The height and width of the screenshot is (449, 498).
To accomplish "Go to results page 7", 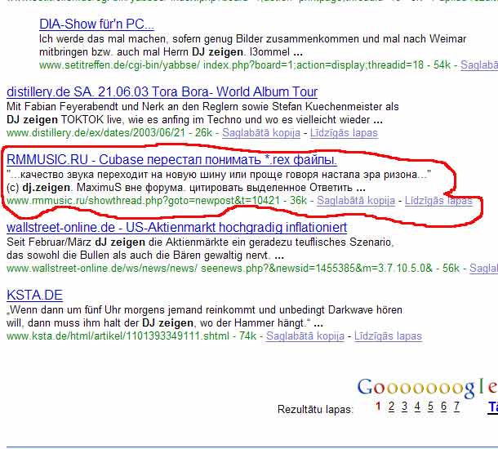I will [456, 407].
